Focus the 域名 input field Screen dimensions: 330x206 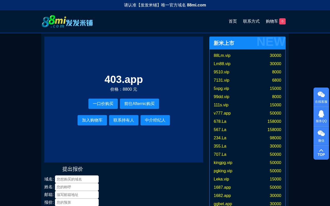tap(77, 179)
